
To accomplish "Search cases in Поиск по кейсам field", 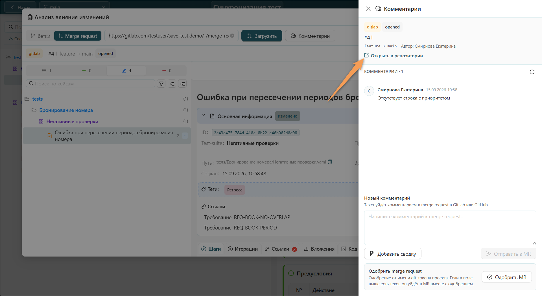I will click(x=90, y=83).
